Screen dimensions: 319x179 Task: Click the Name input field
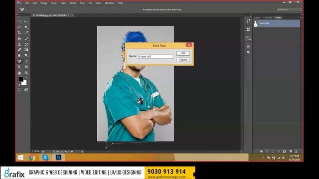(156, 56)
